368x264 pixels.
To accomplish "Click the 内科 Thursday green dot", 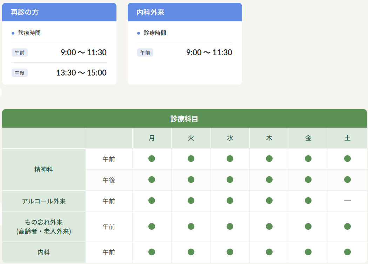I will (269, 252).
